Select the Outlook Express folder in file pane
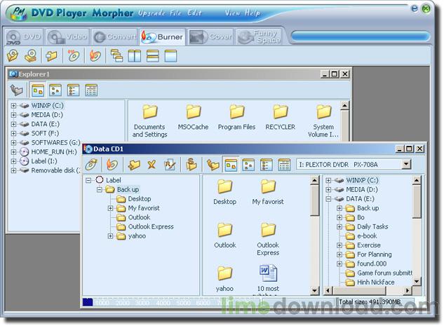 [267, 237]
